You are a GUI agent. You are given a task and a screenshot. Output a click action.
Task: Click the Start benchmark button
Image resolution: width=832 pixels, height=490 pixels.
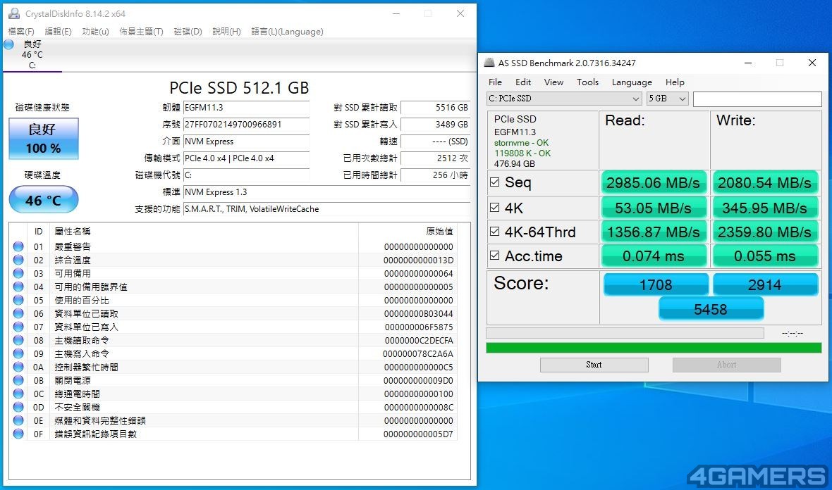point(594,365)
